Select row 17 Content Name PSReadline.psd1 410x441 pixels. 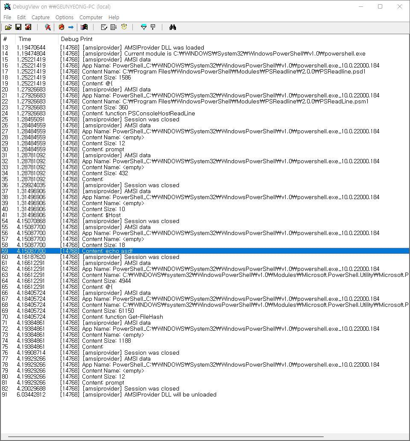(x=205, y=71)
